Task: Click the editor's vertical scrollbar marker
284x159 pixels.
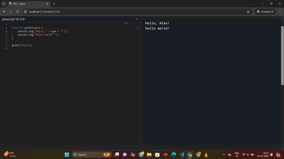Action: pyautogui.click(x=137, y=28)
